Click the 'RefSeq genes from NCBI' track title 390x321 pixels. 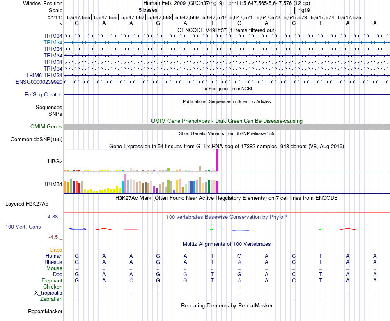[x=227, y=89]
